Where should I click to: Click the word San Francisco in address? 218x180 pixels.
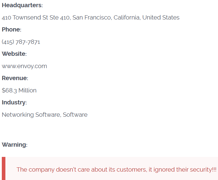(x=92, y=17)
